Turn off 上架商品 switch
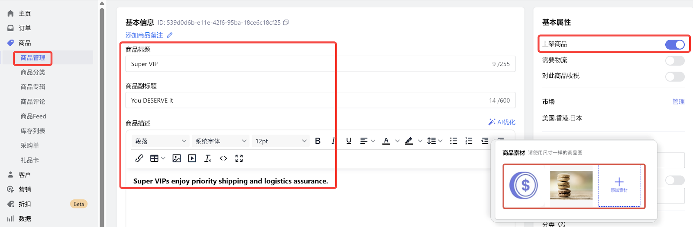693x227 pixels. click(675, 44)
